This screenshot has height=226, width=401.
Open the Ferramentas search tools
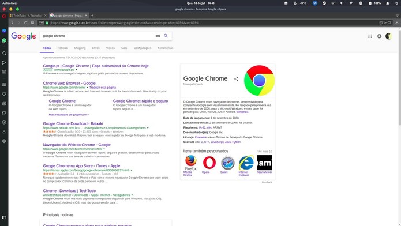point(166,48)
